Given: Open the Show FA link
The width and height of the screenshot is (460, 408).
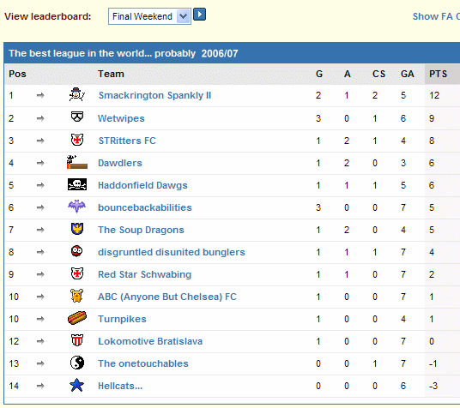Looking at the screenshot, I should (436, 16).
